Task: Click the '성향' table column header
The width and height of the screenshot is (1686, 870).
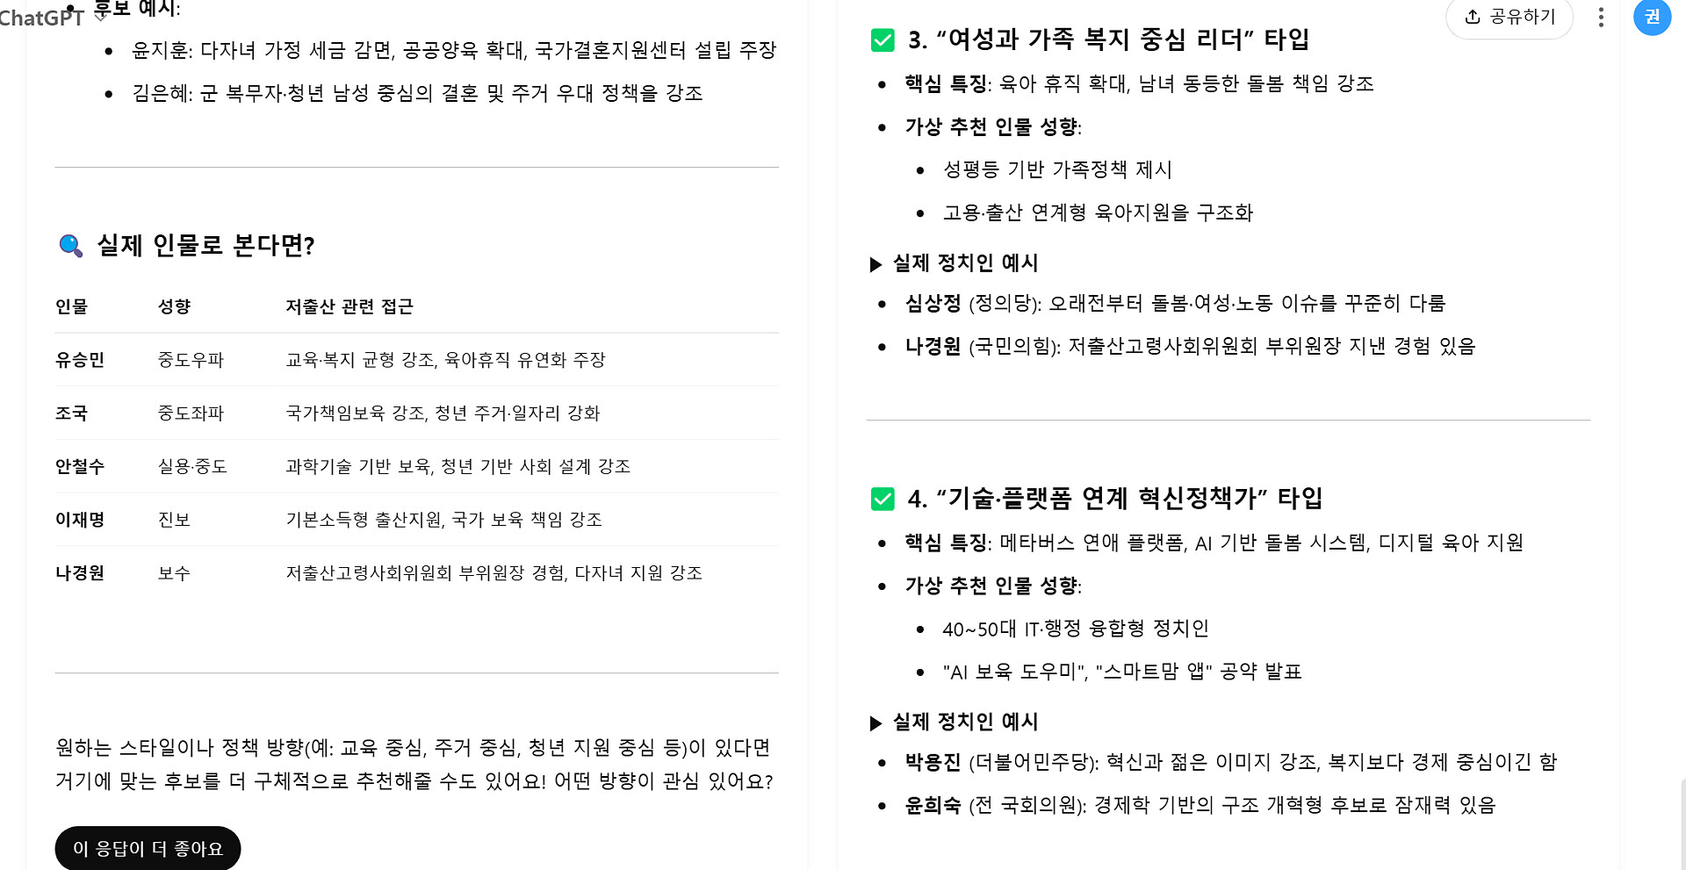Action: [x=174, y=306]
